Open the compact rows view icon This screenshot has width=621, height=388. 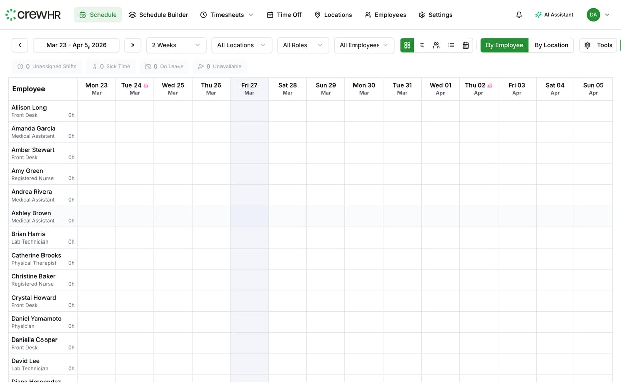pos(422,45)
